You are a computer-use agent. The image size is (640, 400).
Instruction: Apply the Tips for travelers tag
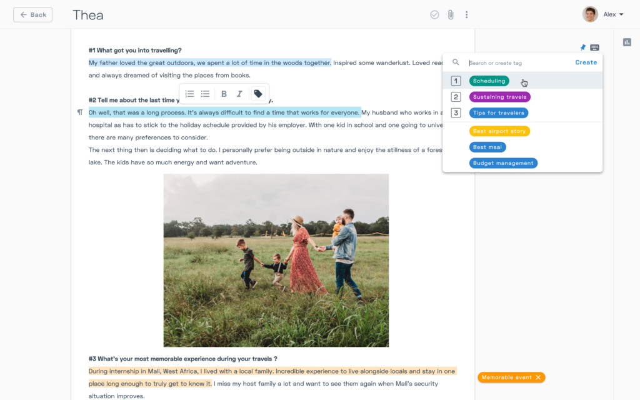(498, 112)
